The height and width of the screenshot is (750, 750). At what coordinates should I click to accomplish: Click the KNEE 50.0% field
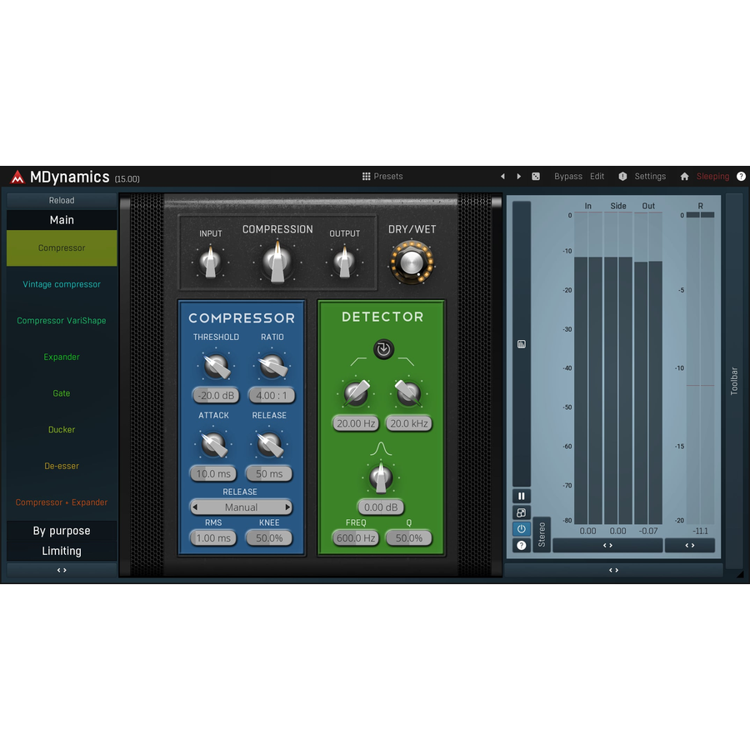269,538
